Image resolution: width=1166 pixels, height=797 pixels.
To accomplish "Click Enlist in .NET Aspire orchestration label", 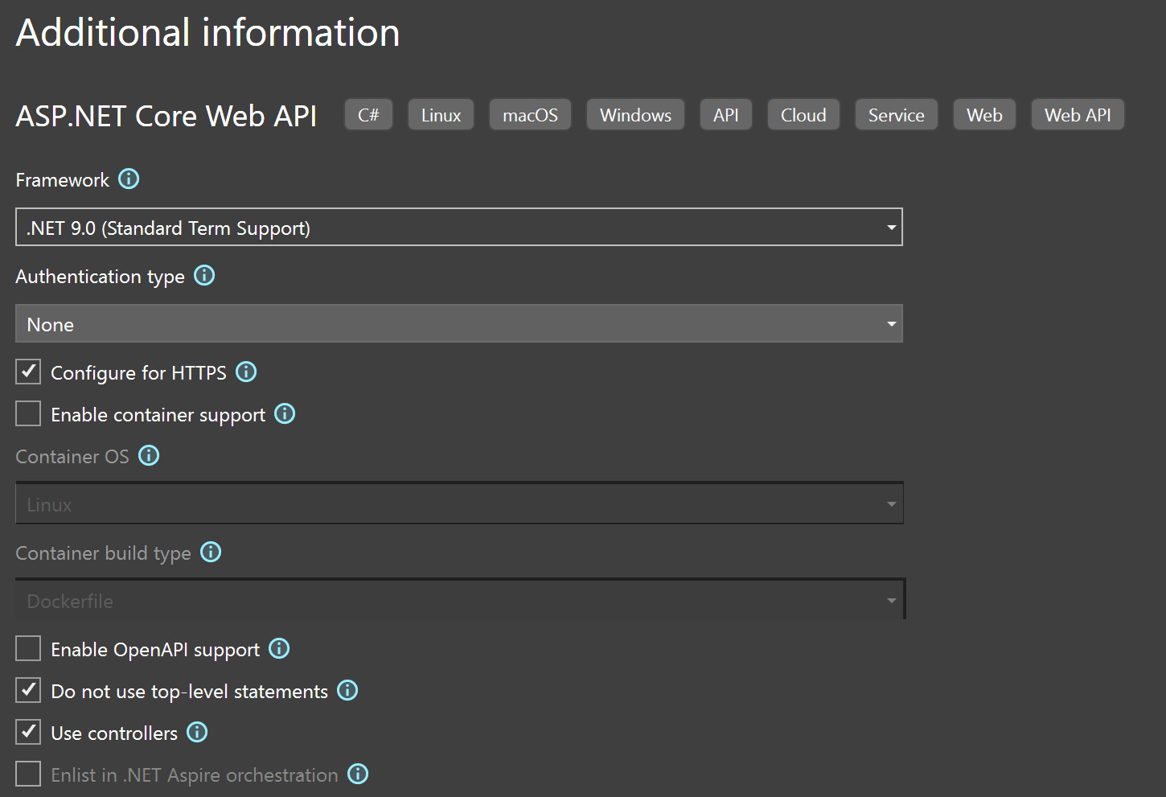I will [195, 775].
